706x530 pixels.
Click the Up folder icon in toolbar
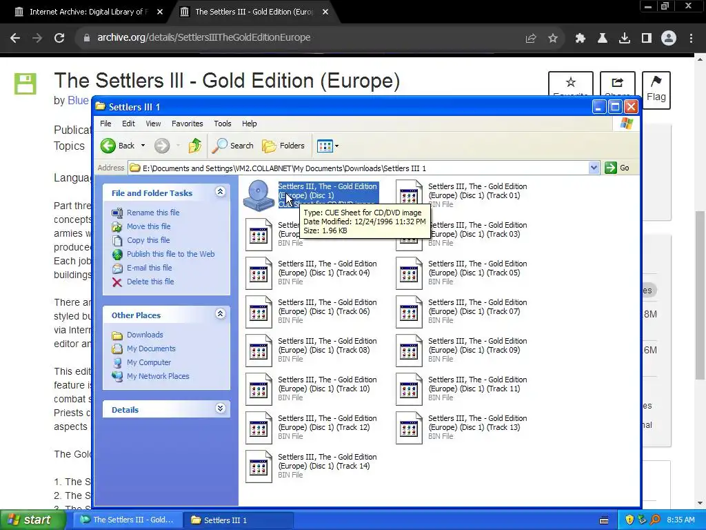click(194, 146)
